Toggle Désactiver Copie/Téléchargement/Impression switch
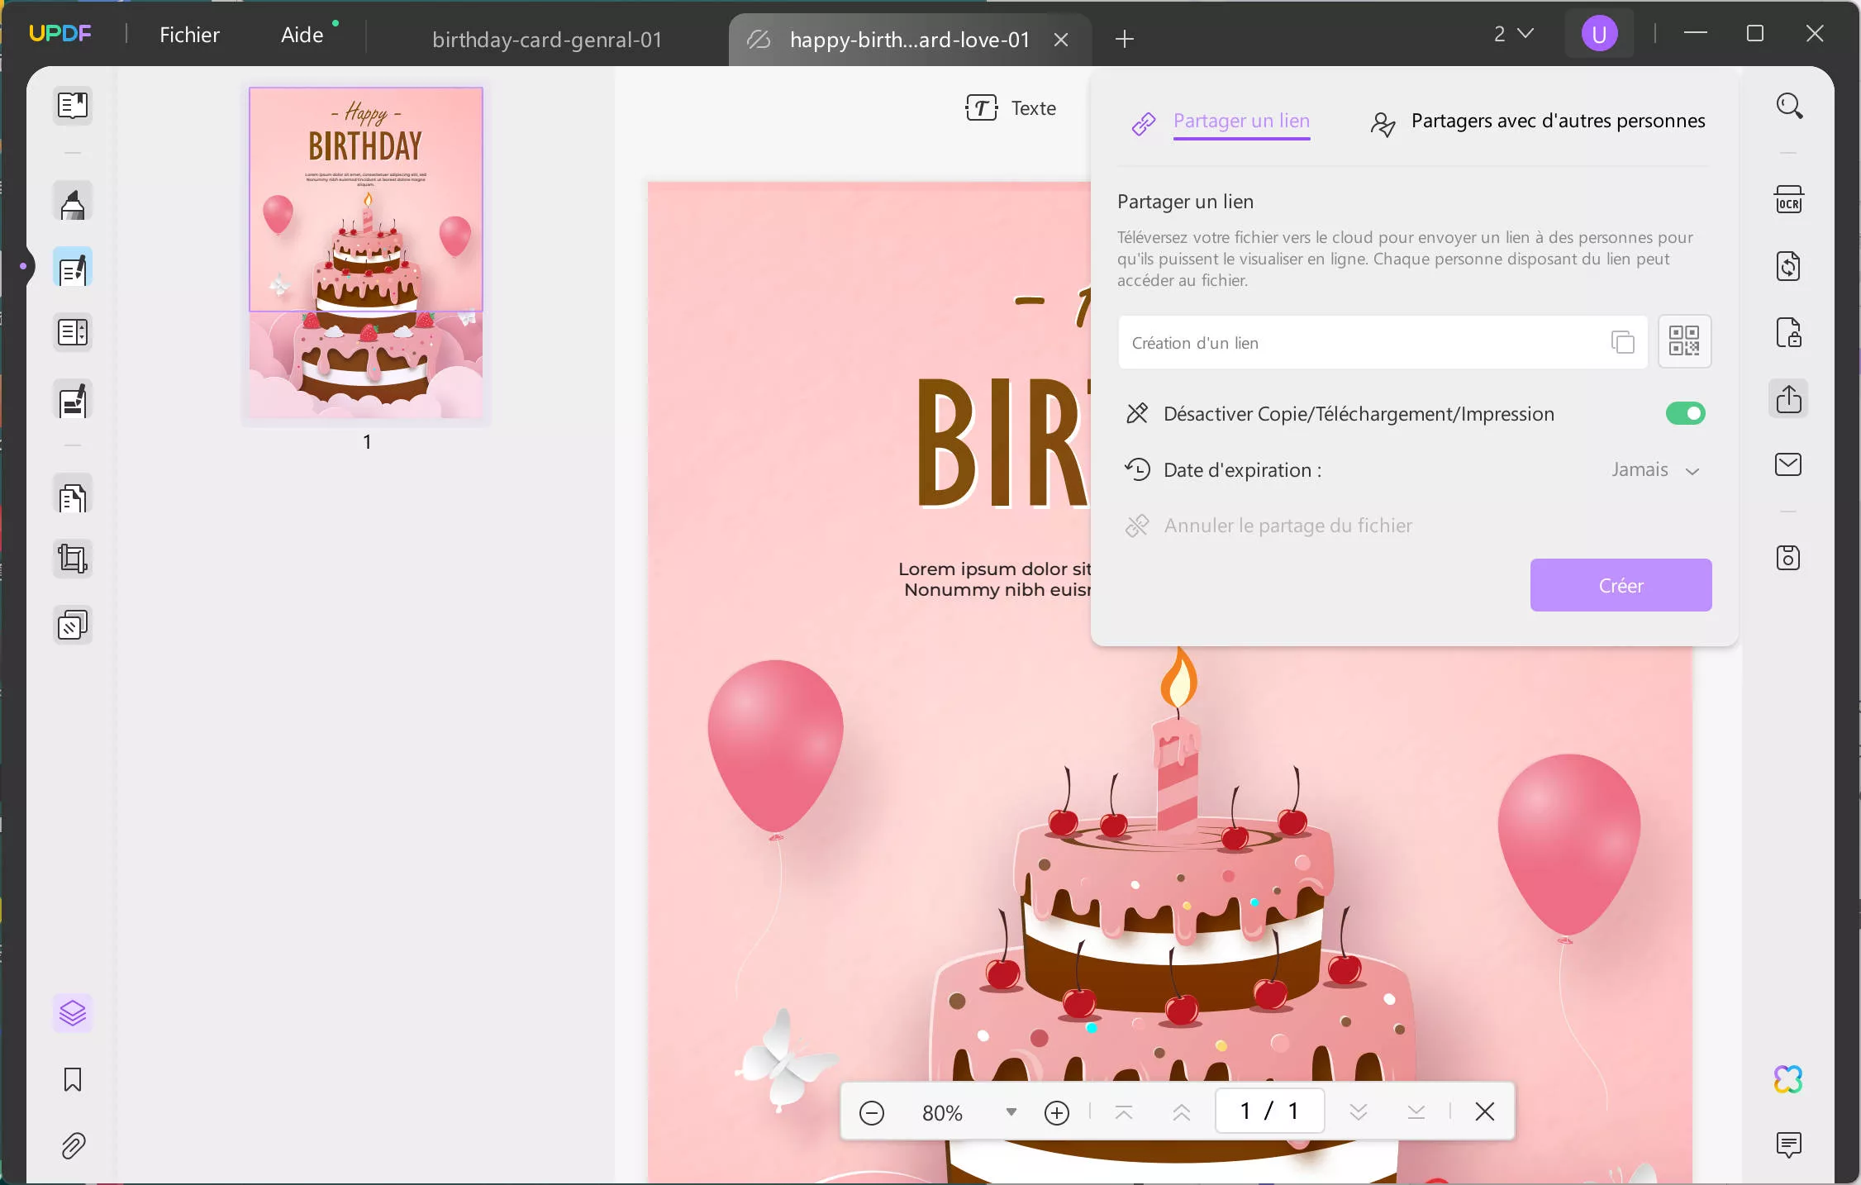 click(1685, 413)
